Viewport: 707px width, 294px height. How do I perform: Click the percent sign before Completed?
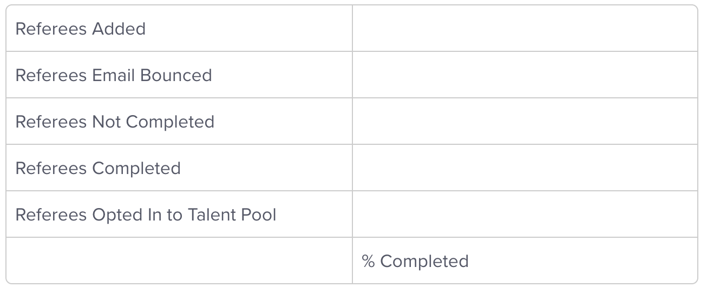tap(368, 261)
